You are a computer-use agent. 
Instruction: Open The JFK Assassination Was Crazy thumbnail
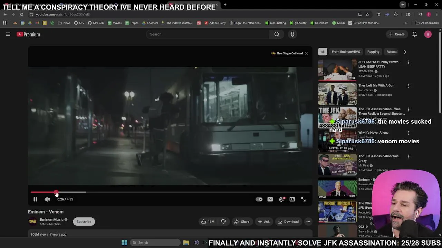337,164
